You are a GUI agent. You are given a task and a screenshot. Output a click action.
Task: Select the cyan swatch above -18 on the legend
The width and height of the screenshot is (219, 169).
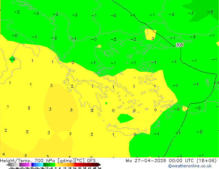coord(42,165)
